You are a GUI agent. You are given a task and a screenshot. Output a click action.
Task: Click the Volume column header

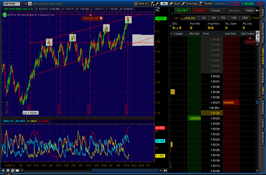pyautogui.click(x=178, y=34)
